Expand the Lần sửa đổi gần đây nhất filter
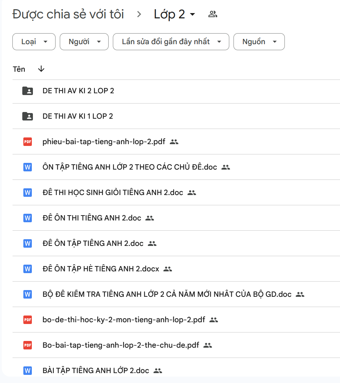Screen dimensions: 340x383 [x=171, y=42]
